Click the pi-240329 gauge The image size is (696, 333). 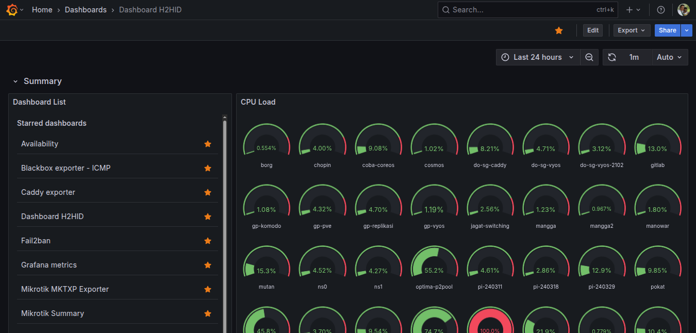pos(602,262)
